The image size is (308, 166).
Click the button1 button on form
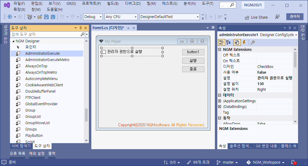tap(193, 52)
